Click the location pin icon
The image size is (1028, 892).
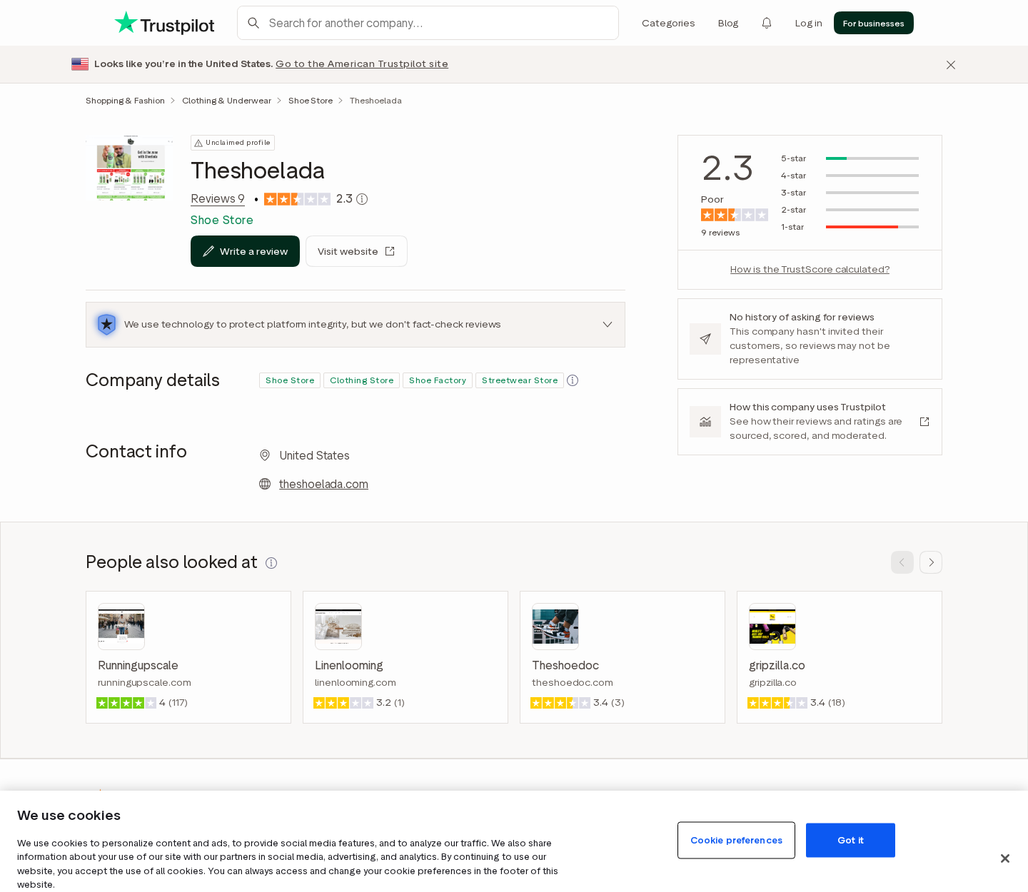[x=265, y=455]
